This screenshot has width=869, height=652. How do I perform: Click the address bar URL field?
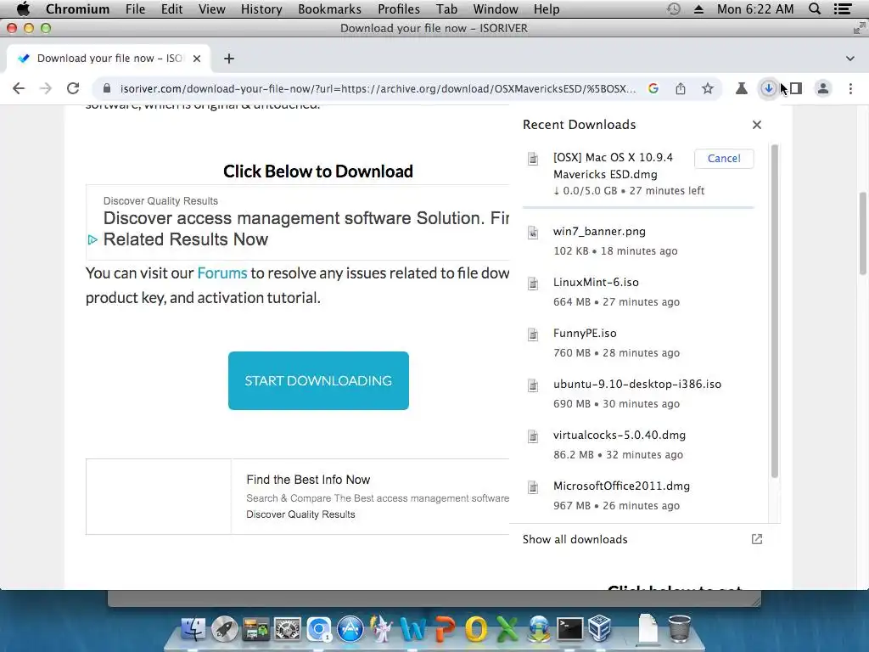click(x=378, y=88)
